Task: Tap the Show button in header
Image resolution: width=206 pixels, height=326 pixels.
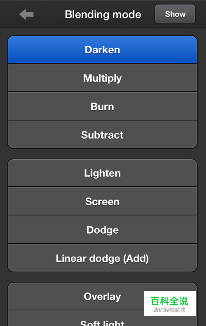Action: click(175, 14)
